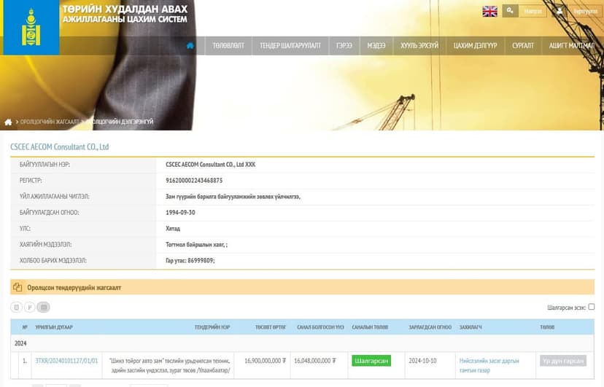Click the second round flag filter icon
The height and width of the screenshot is (387, 604).
(30, 308)
